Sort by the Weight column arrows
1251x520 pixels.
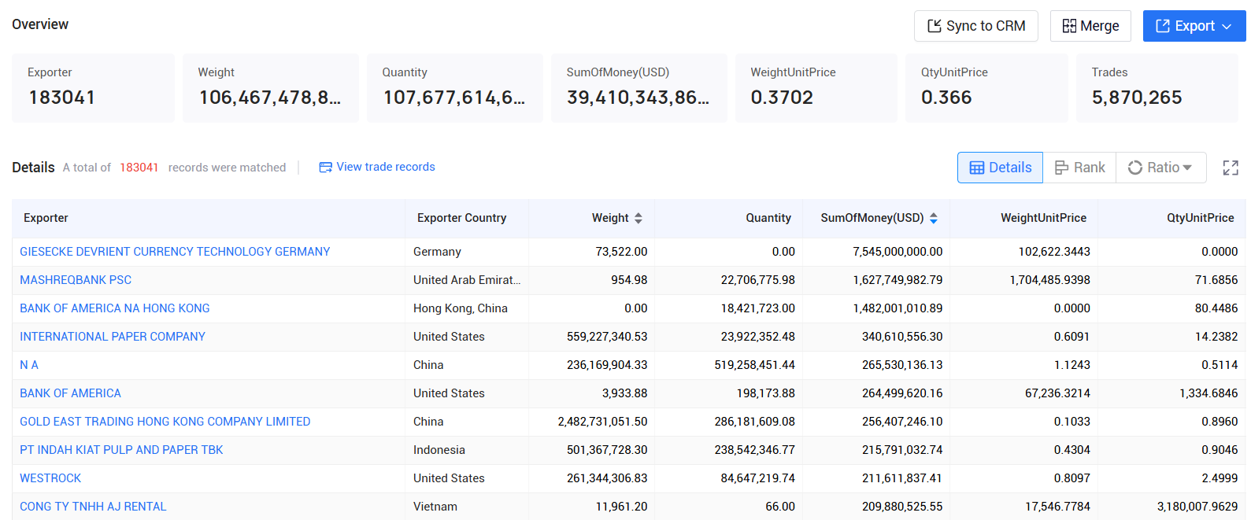[638, 218]
